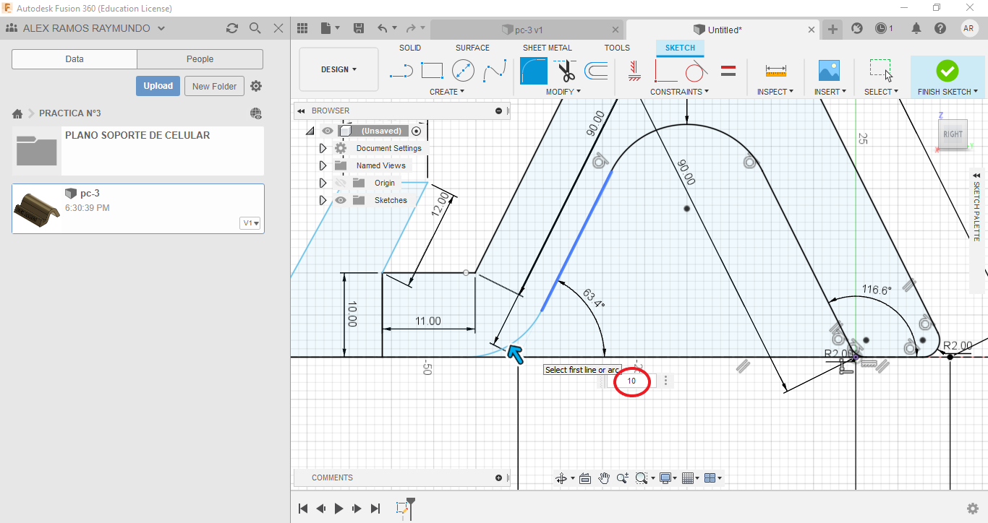The image size is (988, 523).
Task: Click the green Finish Sketch checkmark
Action: click(947, 71)
